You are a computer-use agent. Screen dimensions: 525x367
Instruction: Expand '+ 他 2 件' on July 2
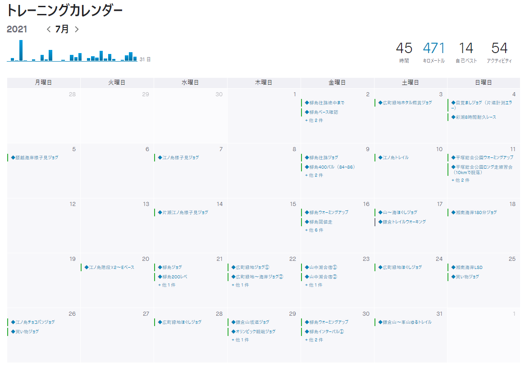click(314, 121)
